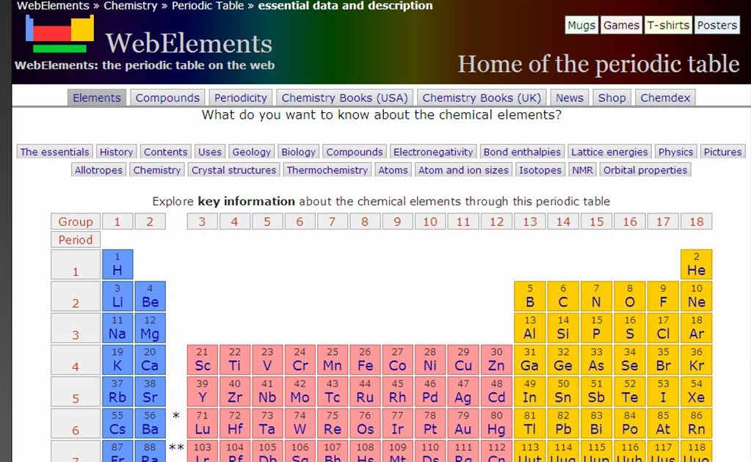The image size is (751, 462).
Task: Open the Posters link
Action: pyautogui.click(x=717, y=26)
